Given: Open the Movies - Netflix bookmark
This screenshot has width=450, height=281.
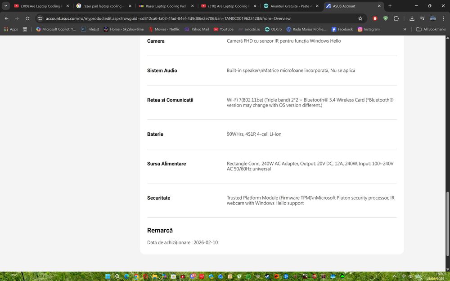Looking at the screenshot, I should [x=164, y=29].
